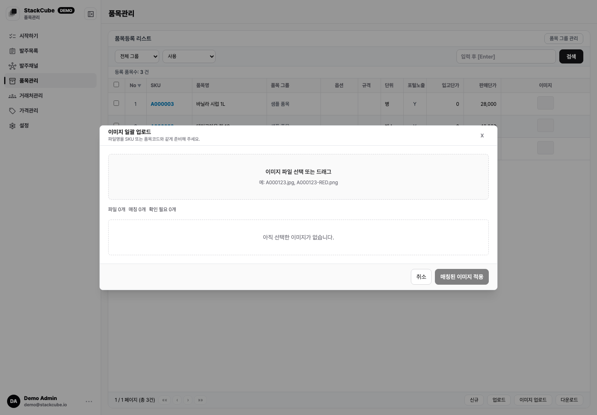Click the 품목관리 box icon
Image resolution: width=597 pixels, height=415 pixels.
click(x=12, y=81)
